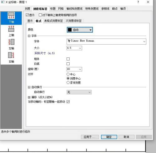
Task: Open the Times New Roman font dropdown
Action: [x=106, y=41]
